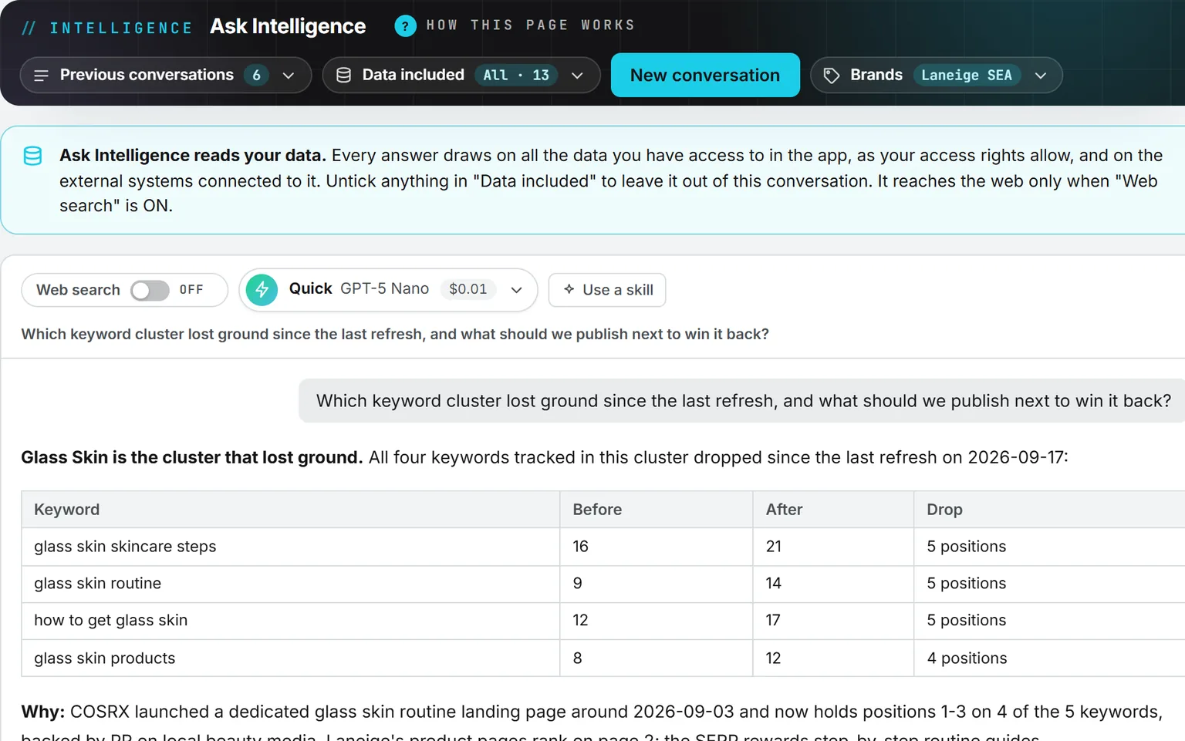Click the 4 positions drop value
Image resolution: width=1185 pixels, height=741 pixels.
coord(967,658)
